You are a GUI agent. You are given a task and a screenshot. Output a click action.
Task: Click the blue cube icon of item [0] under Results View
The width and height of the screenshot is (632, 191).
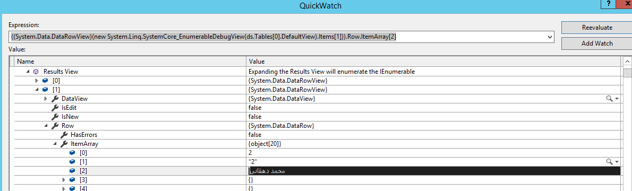pos(45,81)
